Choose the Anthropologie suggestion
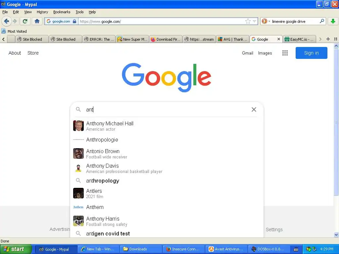The height and width of the screenshot is (254, 339). [x=167, y=140]
